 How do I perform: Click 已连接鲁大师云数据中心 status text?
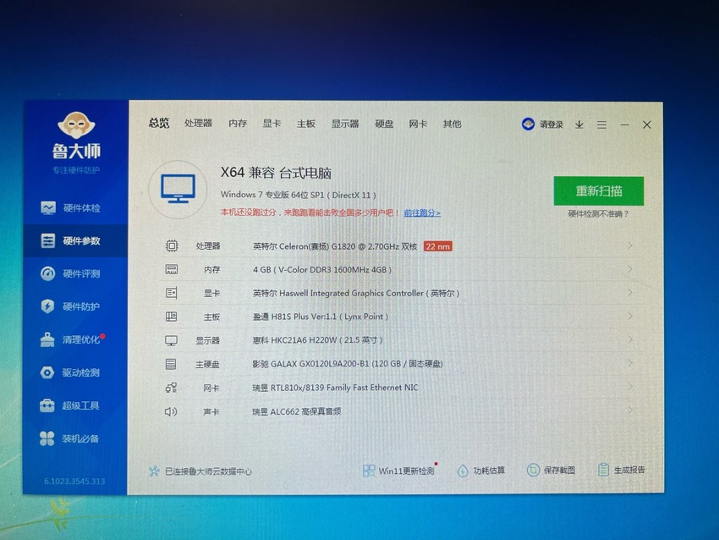(x=208, y=471)
